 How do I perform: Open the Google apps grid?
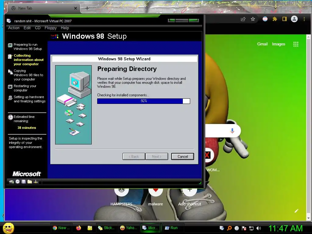click(x=296, y=44)
